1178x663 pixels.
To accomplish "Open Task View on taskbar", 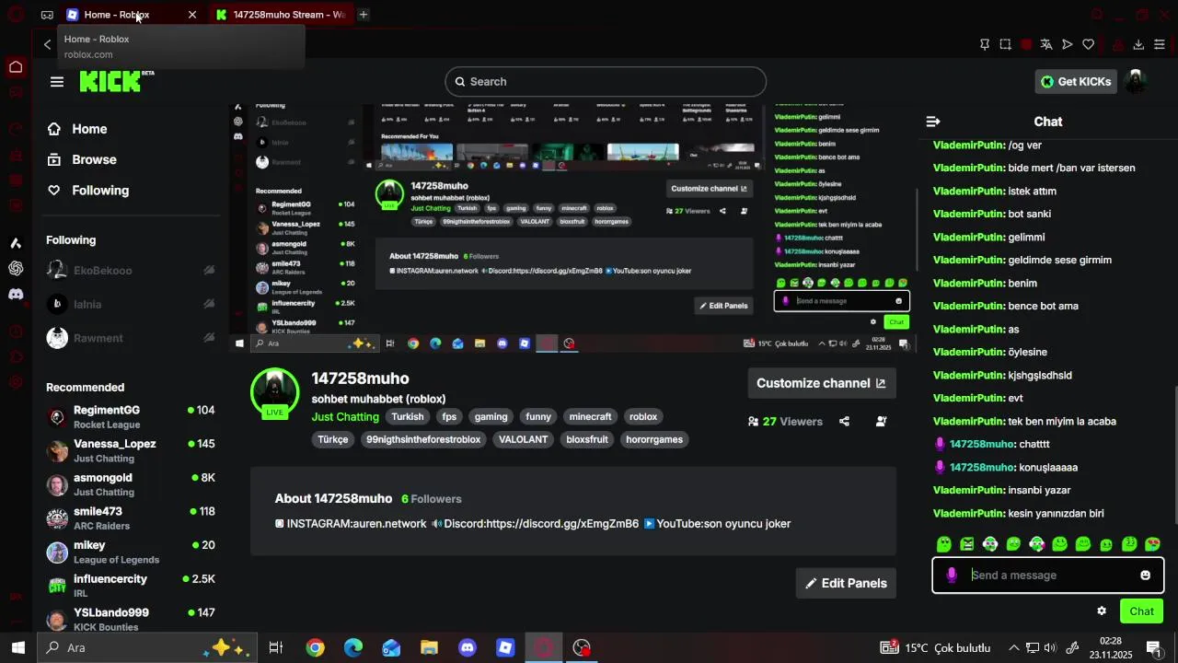I will click(x=275, y=648).
